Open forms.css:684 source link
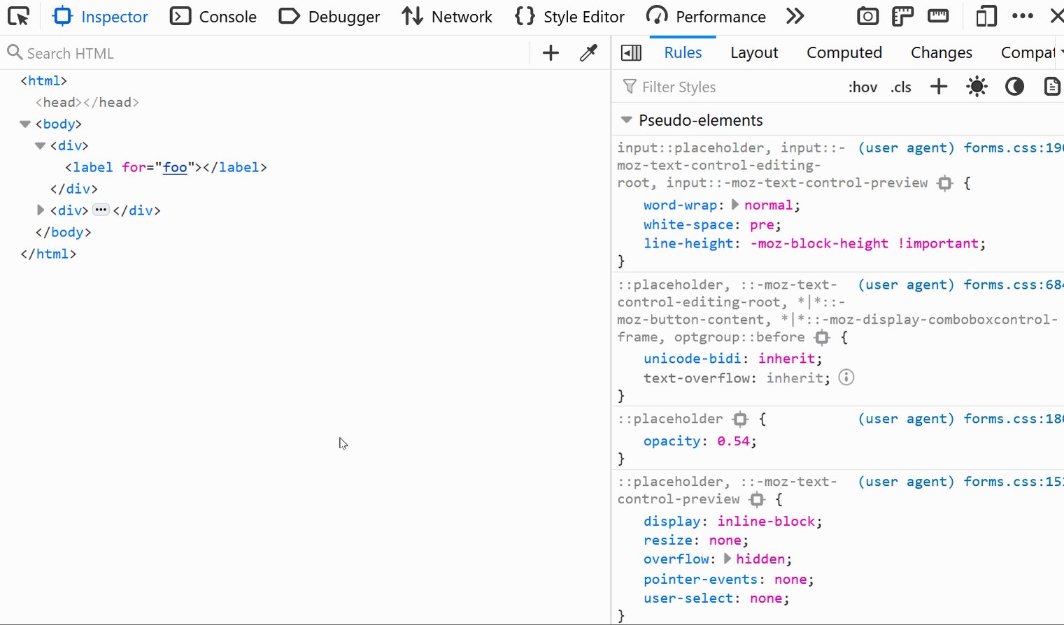1064x625 pixels. point(1013,285)
